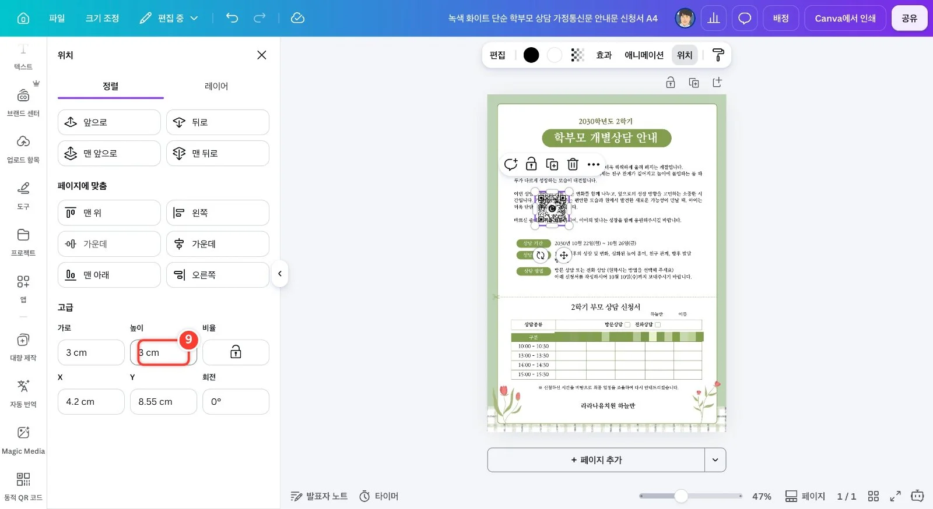Undo the last action
This screenshot has width=933, height=509.
pos(232,18)
